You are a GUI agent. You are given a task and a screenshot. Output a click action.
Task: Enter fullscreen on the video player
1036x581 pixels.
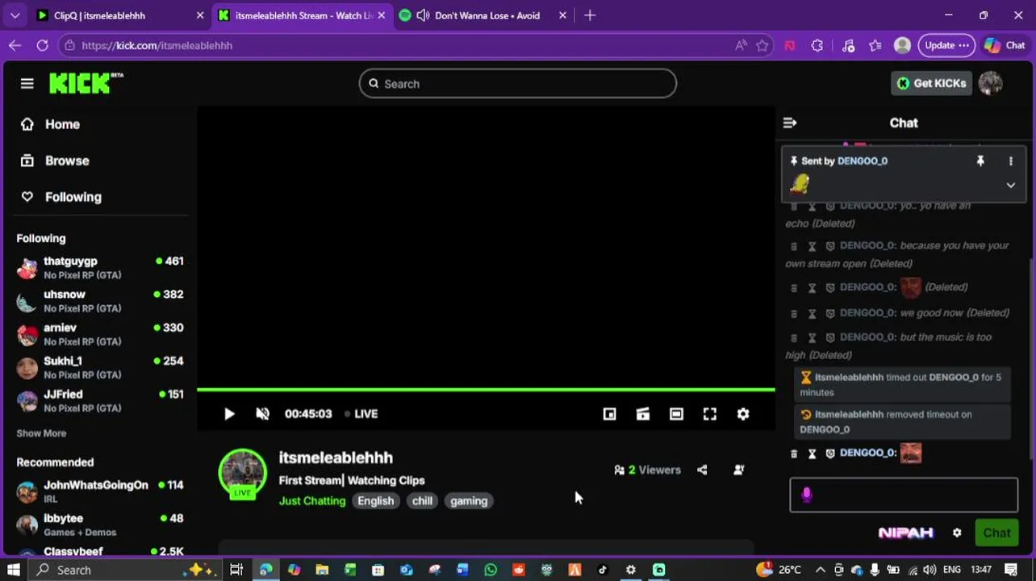[x=709, y=414]
